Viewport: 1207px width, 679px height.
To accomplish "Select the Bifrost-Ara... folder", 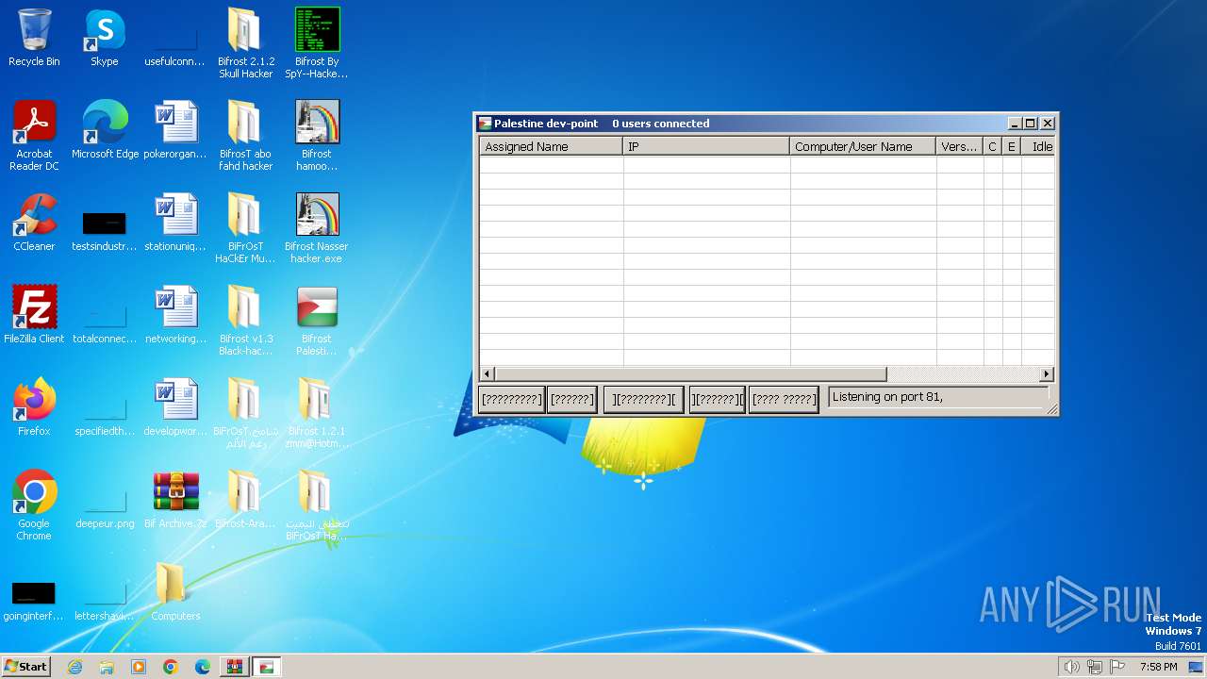I will [246, 500].
